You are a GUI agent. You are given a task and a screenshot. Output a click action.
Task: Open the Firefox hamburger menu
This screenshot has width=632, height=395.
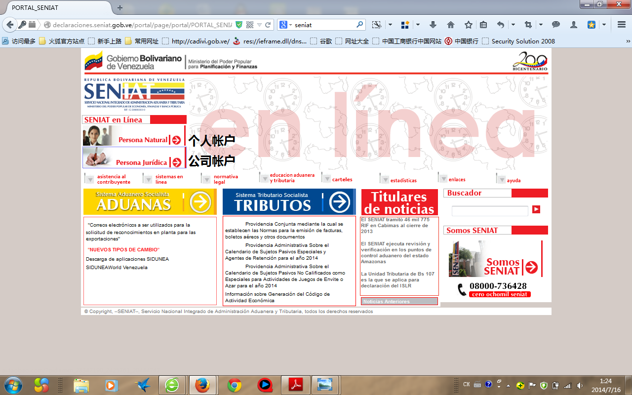[x=622, y=25]
